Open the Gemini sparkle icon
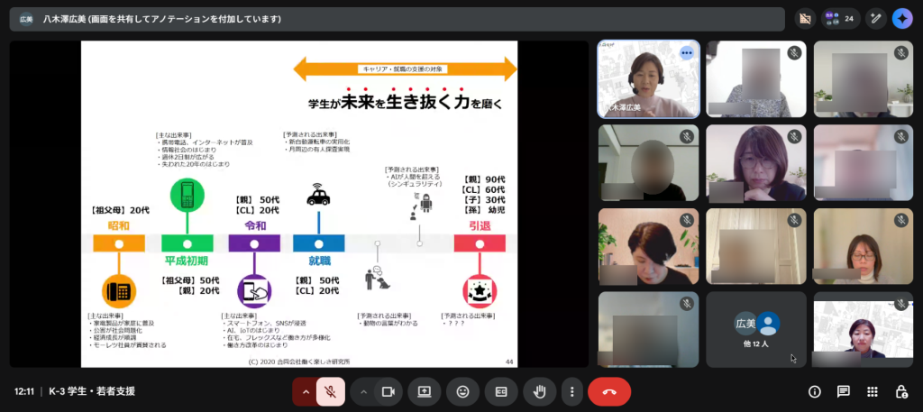Image resolution: width=923 pixels, height=412 pixels. [x=902, y=18]
